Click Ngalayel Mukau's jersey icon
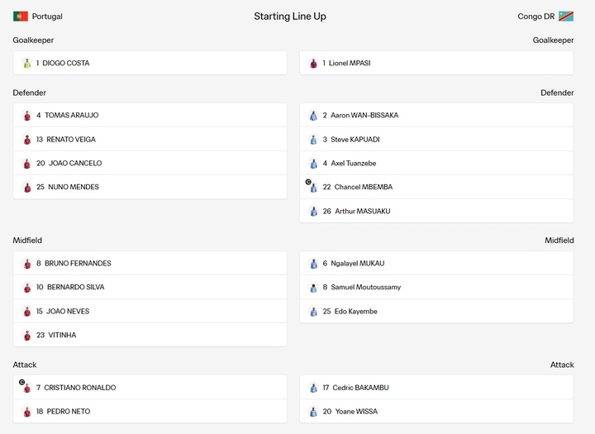This screenshot has width=595, height=434. [x=313, y=264]
